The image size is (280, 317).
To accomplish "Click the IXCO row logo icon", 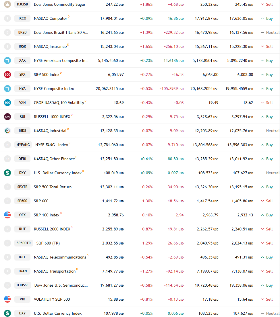I will click(7, 18).
